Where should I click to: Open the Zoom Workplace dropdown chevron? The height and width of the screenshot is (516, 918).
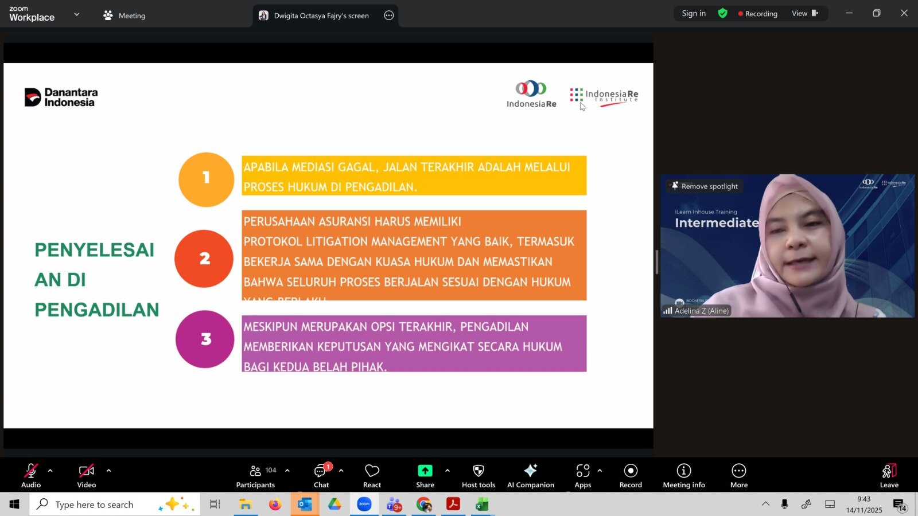(x=77, y=14)
